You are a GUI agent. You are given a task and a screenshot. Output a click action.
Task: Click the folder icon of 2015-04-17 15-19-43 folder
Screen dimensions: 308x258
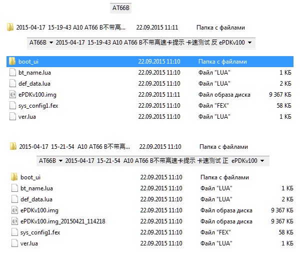click(10, 27)
